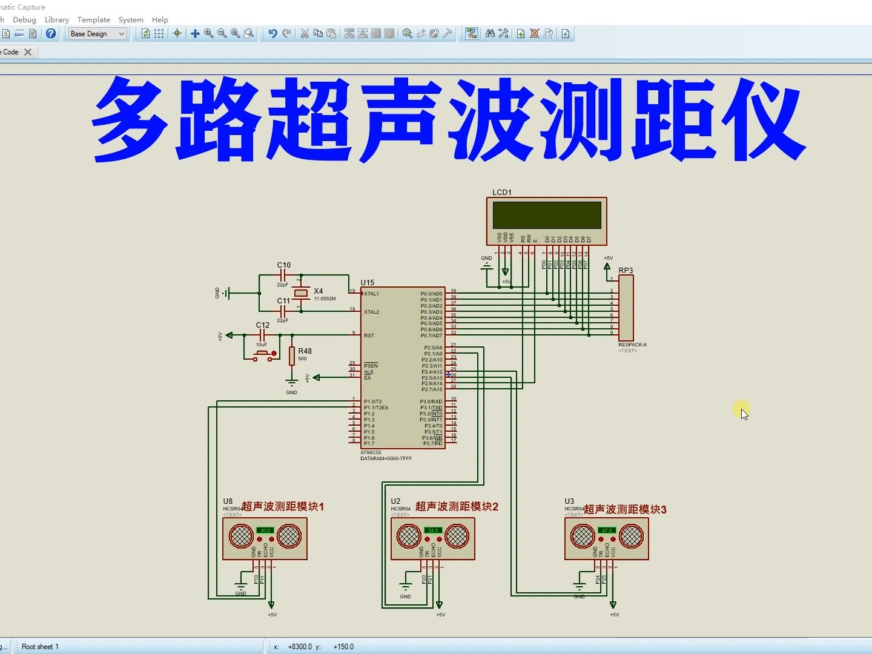Open the design report document icon
The height and width of the screenshot is (654, 872).
pyautogui.click(x=33, y=34)
